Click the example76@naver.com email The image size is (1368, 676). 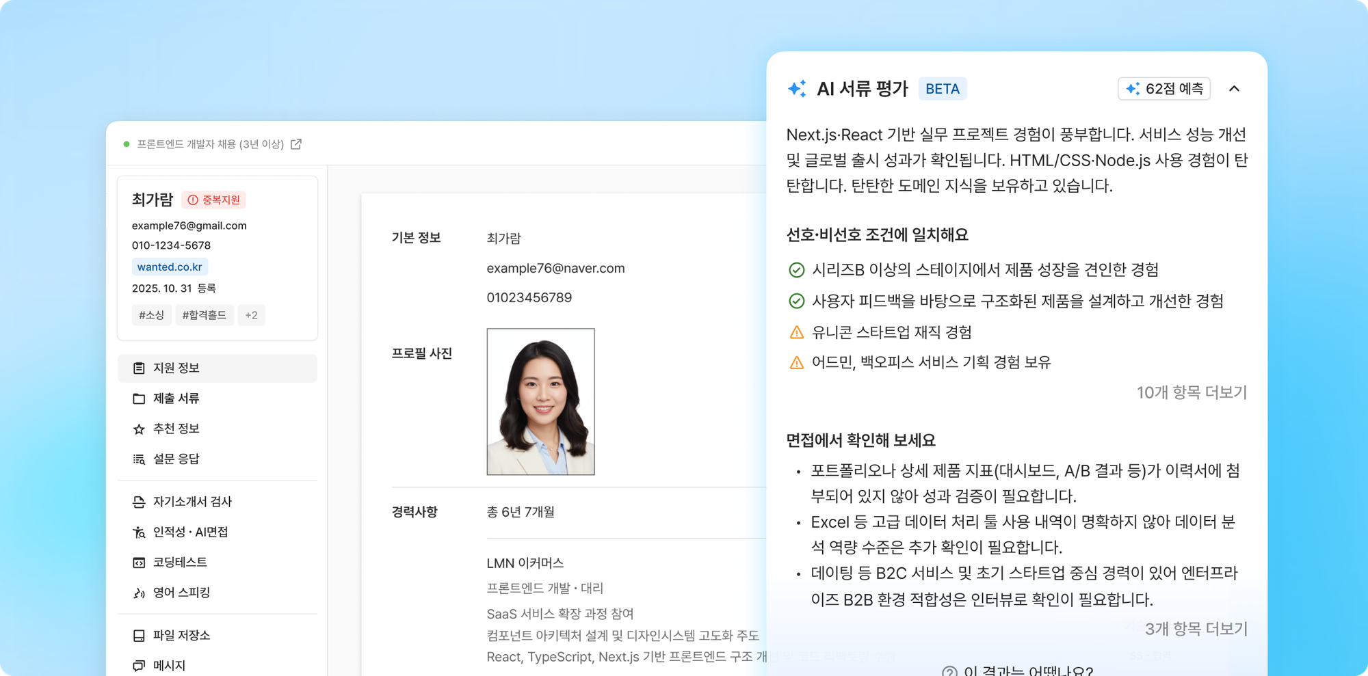(x=555, y=269)
